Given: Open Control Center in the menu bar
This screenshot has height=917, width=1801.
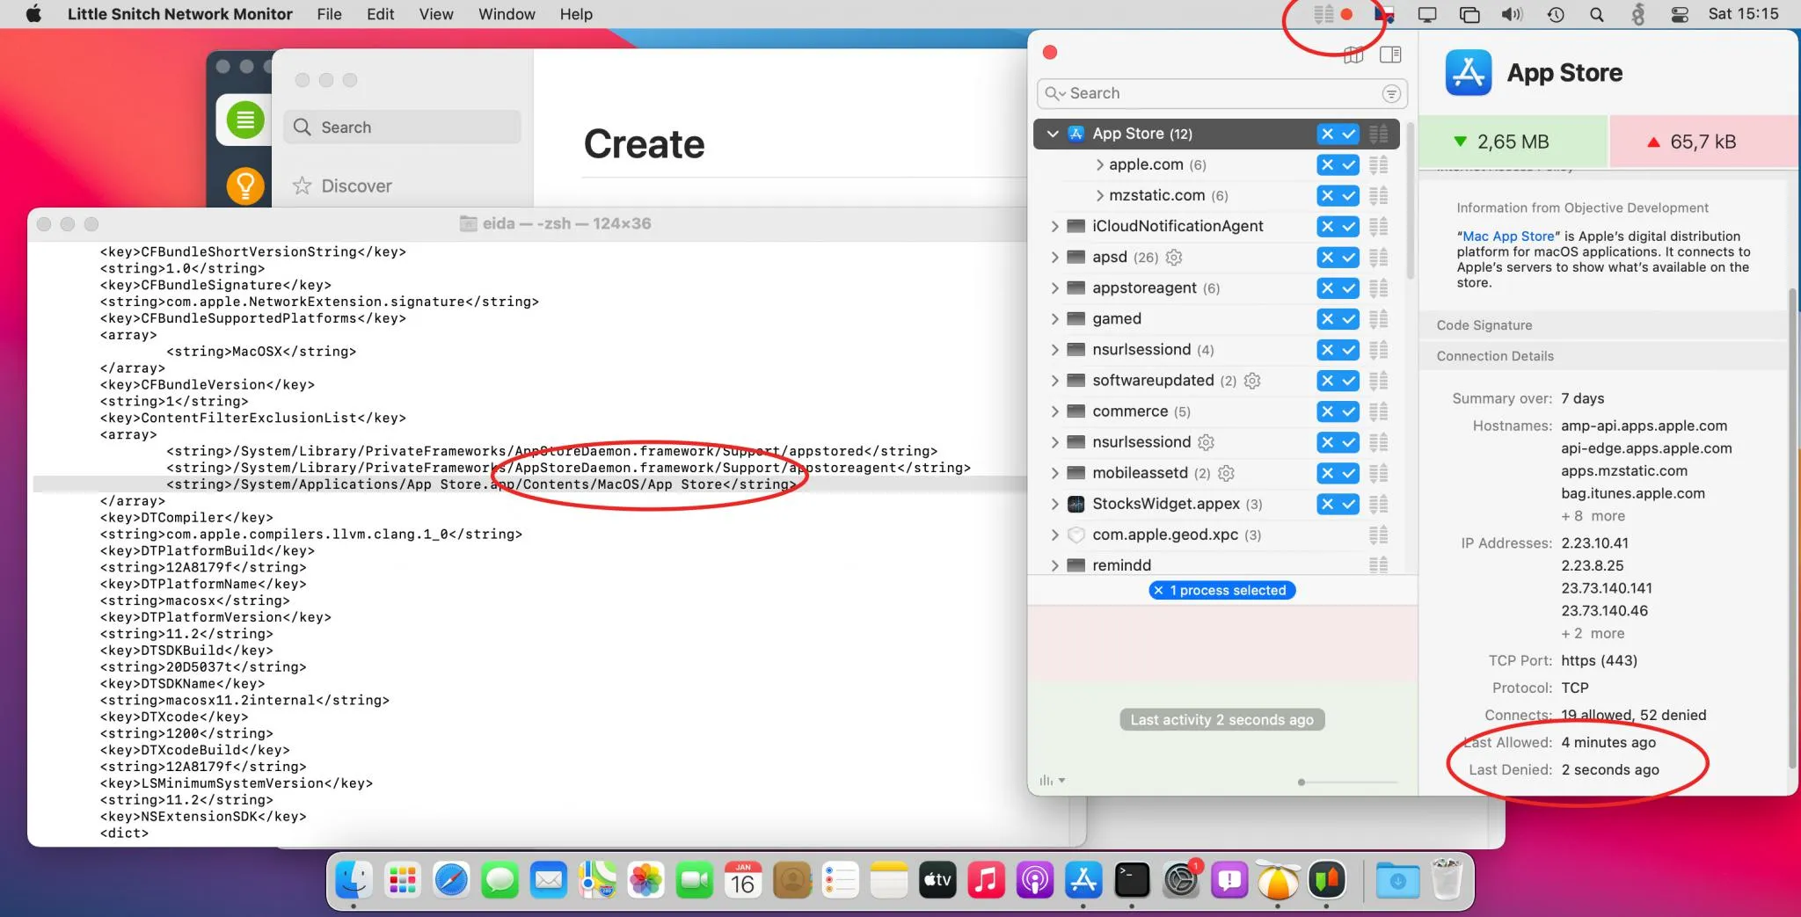Looking at the screenshot, I should pyautogui.click(x=1680, y=14).
